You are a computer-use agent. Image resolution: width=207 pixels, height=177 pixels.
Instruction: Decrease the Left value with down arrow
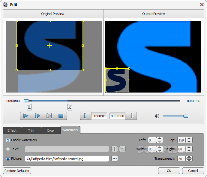click(x=160, y=141)
